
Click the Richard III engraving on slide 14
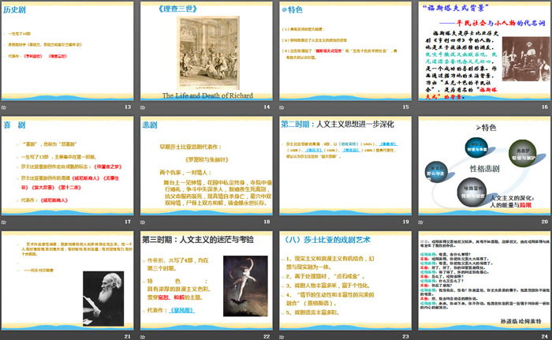pos(207,53)
